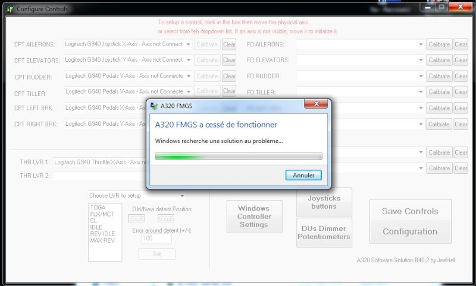Select MAX REV in the detent list

[102, 240]
